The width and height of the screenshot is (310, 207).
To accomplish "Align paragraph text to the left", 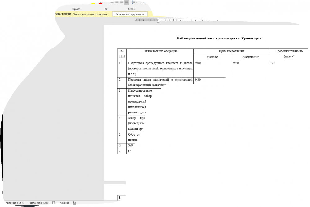I will point(112,2).
